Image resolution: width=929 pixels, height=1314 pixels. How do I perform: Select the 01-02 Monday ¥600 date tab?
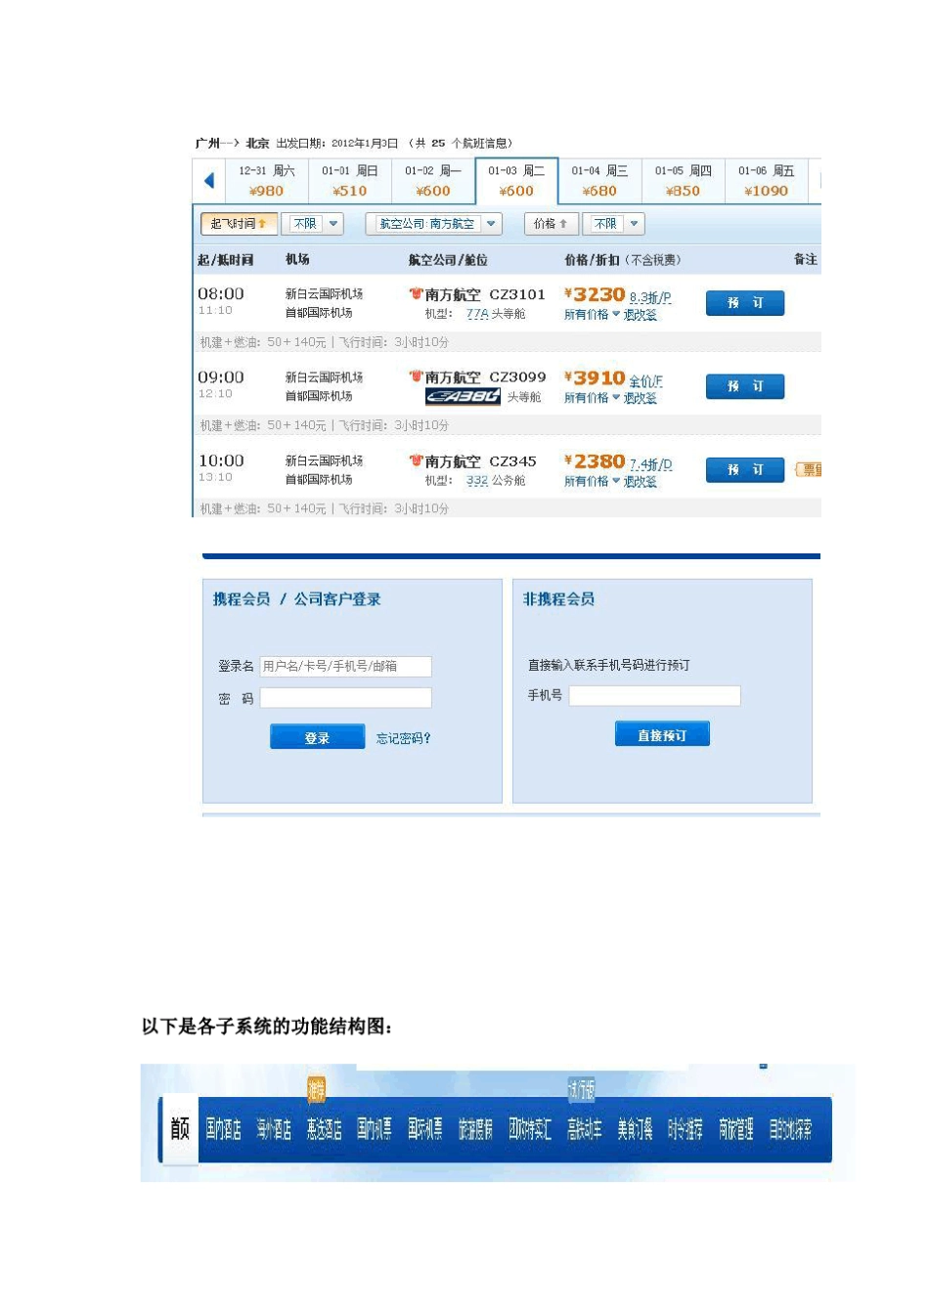(x=433, y=181)
